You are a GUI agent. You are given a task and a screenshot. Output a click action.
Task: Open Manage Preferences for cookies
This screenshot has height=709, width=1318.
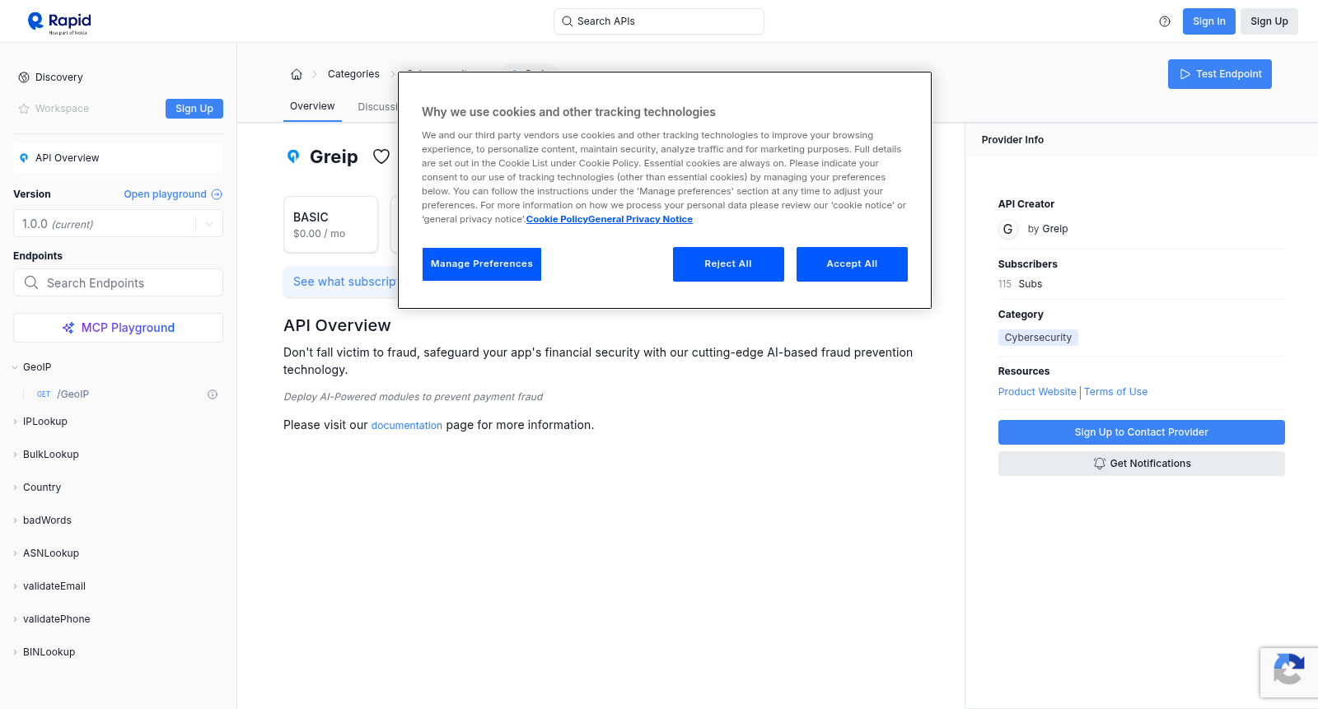(x=482, y=264)
